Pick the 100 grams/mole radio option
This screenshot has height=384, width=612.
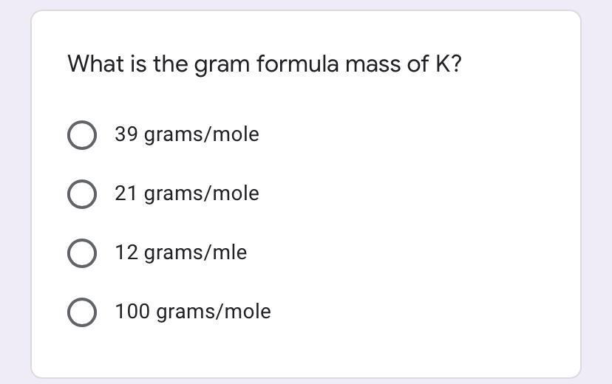(x=81, y=312)
